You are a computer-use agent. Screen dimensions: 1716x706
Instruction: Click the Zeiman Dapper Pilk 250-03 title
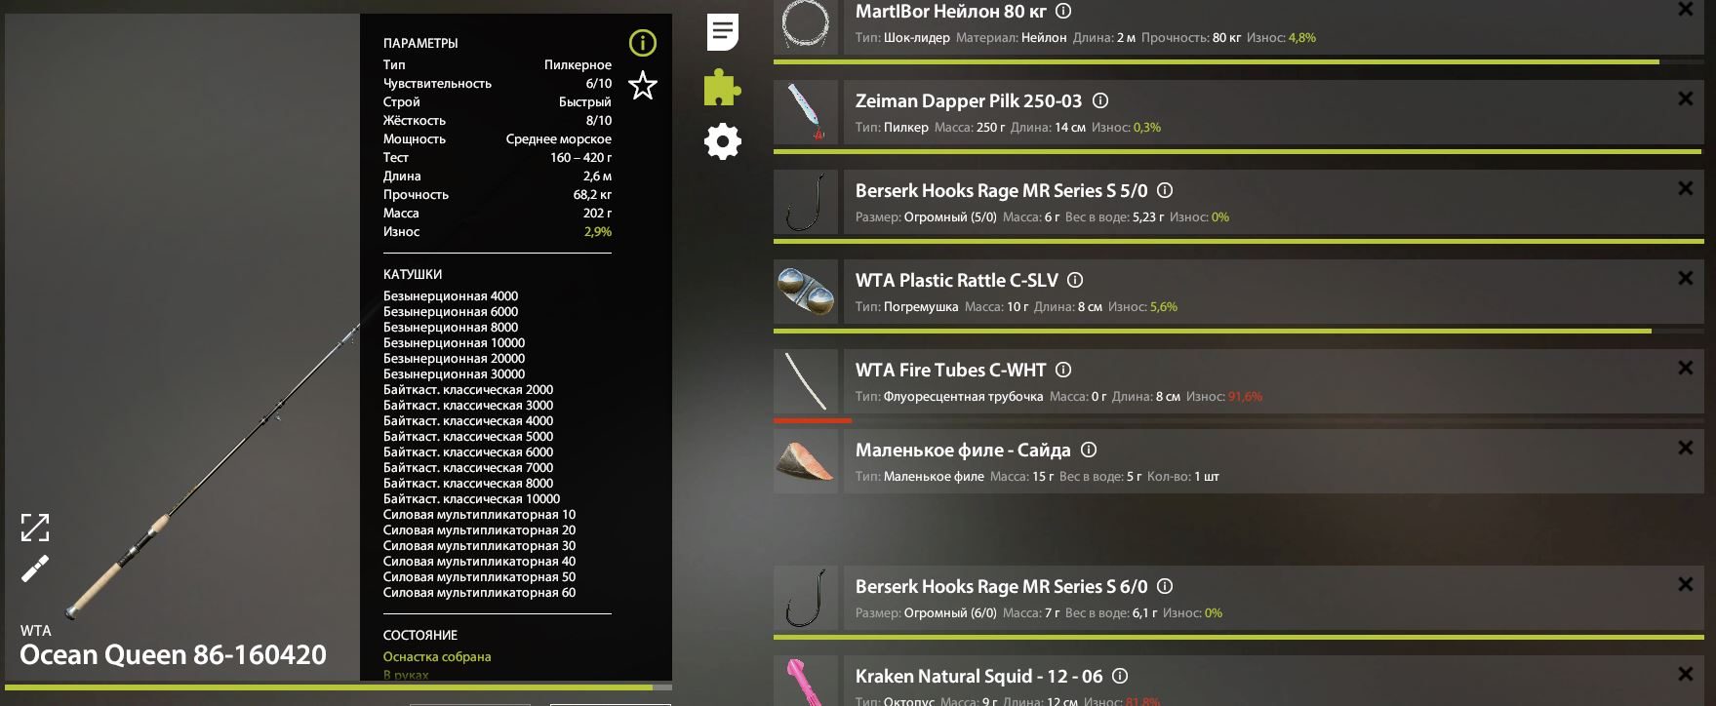[x=969, y=101]
